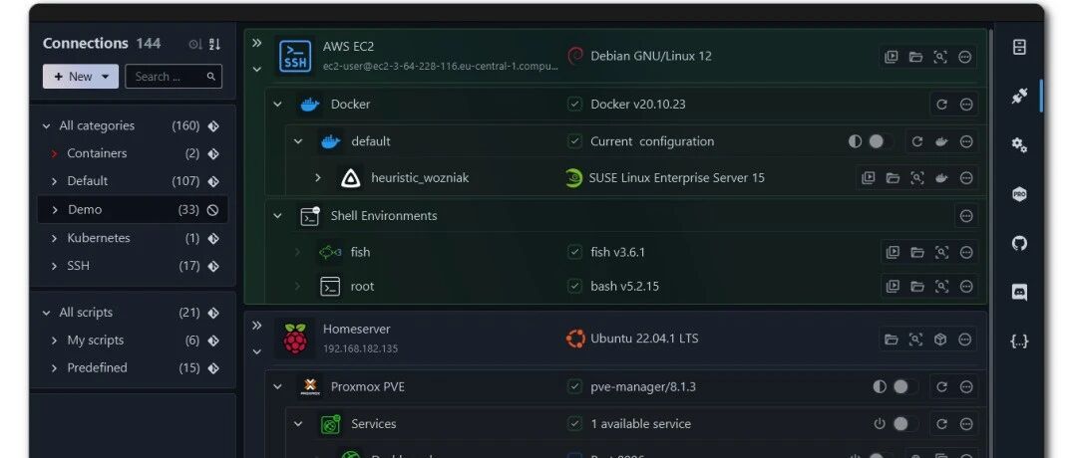Open more options for Shell Environments
Screen dimensions: 1077x458
tap(966, 216)
